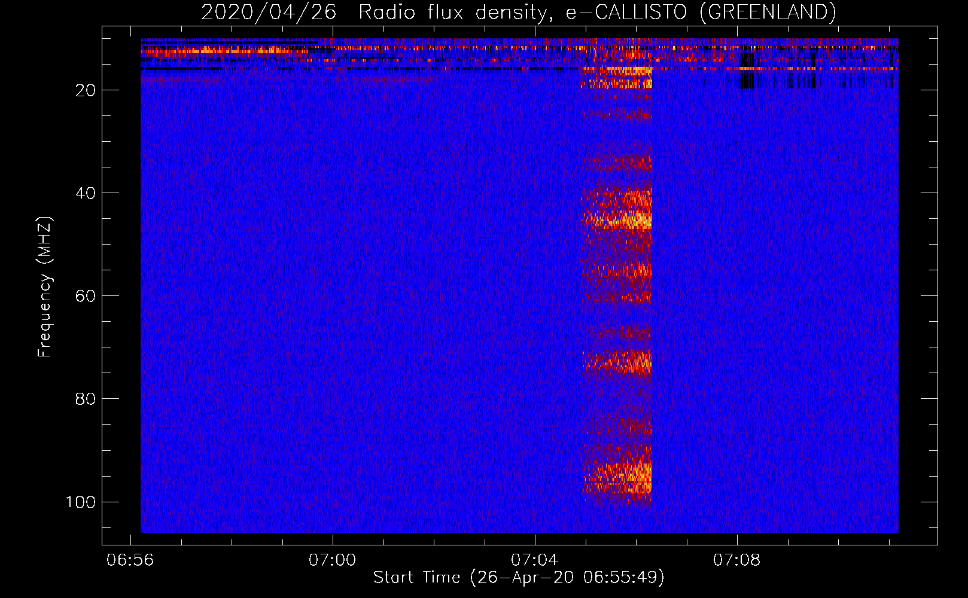
Task: Click the 06:56 time axis tick label
Action: pos(130,560)
